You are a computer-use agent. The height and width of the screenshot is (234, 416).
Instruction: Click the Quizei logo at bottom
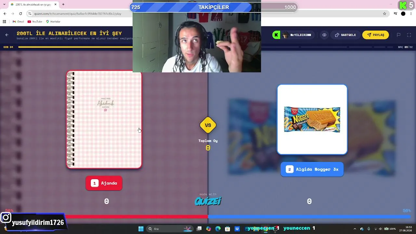pos(208,201)
